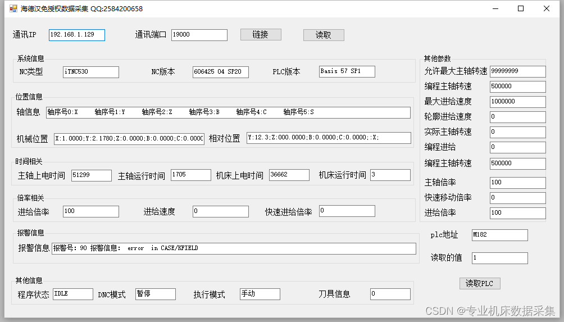Image resolution: width=564 pixels, height=322 pixels.
Task: Click the 报警信息 alarm message field
Action: click(234, 248)
